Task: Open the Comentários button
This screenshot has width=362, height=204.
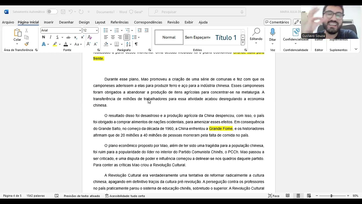Action: point(277,22)
